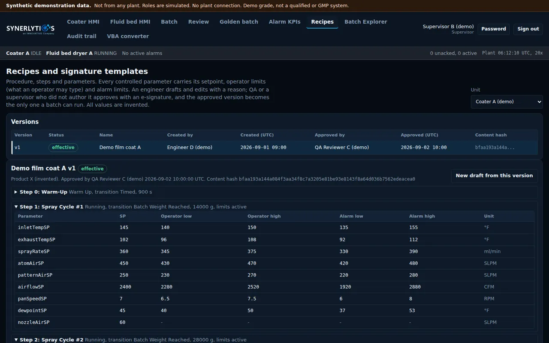
Task: Click the Content hash column header
Action: click(491, 135)
